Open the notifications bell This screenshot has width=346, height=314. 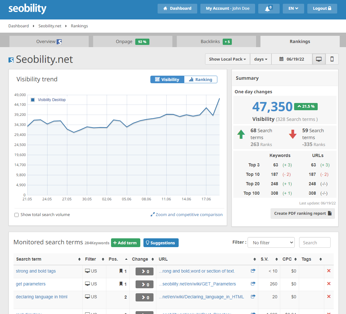point(269,8)
